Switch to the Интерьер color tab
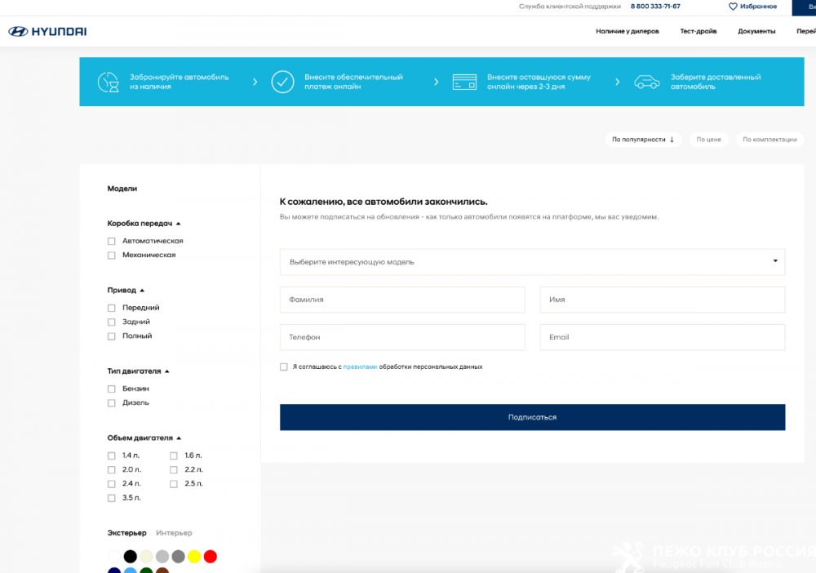This screenshot has width=816, height=573. (x=174, y=533)
